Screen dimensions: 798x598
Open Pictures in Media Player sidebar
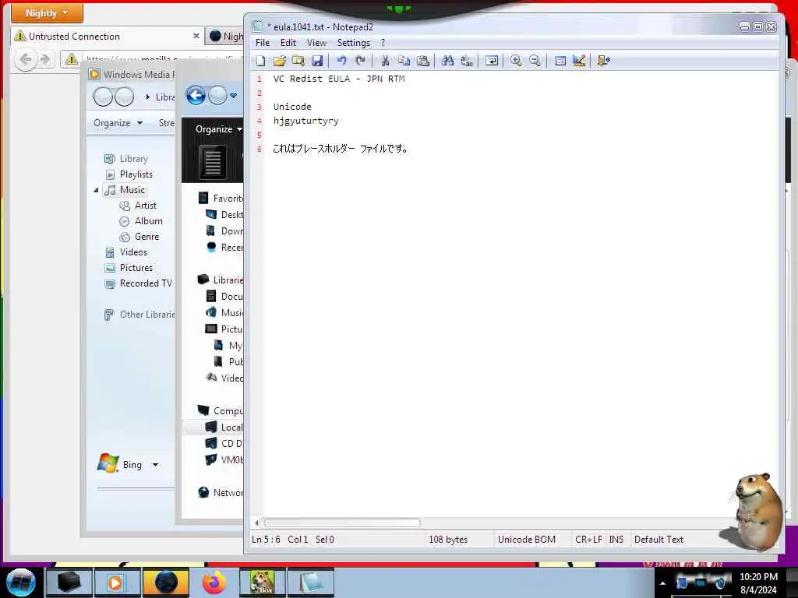pyautogui.click(x=136, y=268)
